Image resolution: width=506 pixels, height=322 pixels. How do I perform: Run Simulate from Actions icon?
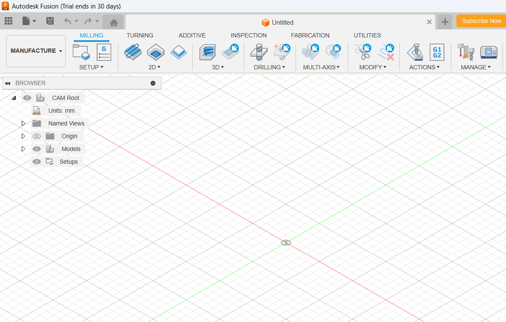coord(415,52)
